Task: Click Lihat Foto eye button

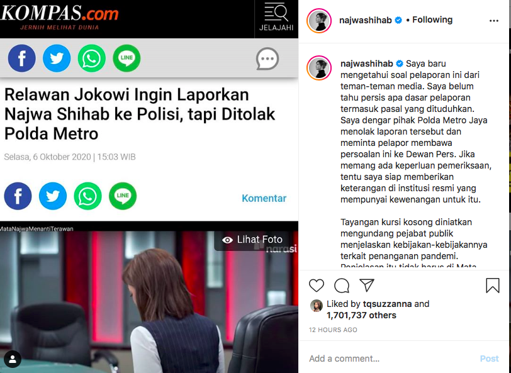Action: (252, 240)
